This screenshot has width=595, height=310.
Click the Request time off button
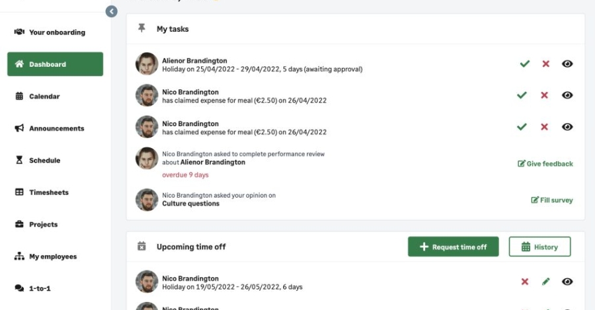453,247
